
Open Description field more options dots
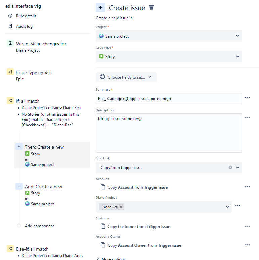pos(247,118)
